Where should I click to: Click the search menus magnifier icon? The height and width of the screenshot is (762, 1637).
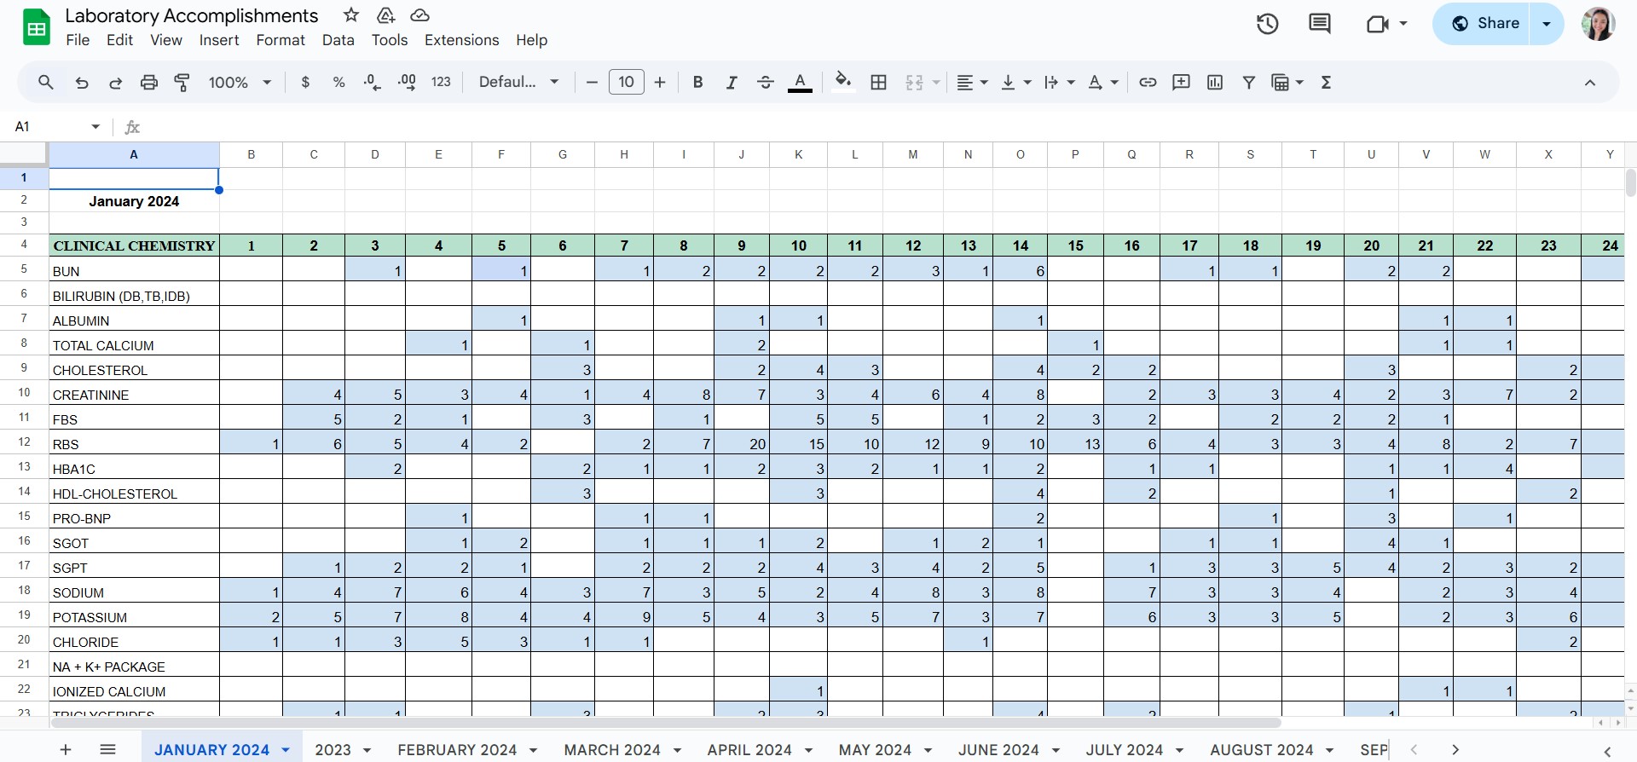click(46, 83)
